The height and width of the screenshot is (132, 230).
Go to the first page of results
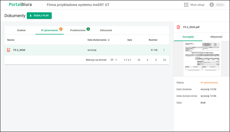(x=139, y=60)
